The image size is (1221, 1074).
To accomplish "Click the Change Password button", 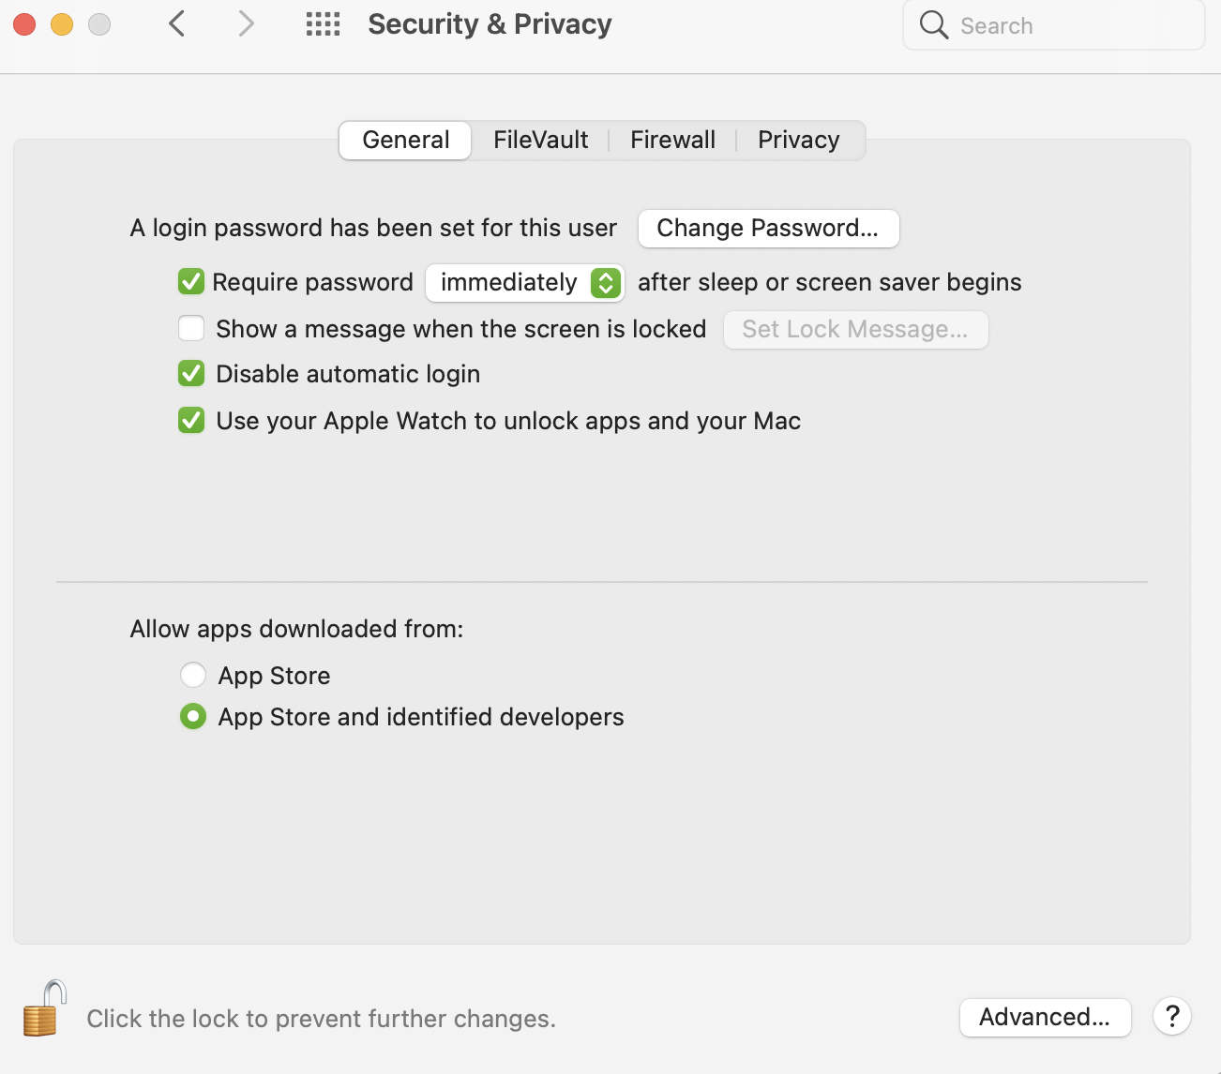I will point(768,229).
